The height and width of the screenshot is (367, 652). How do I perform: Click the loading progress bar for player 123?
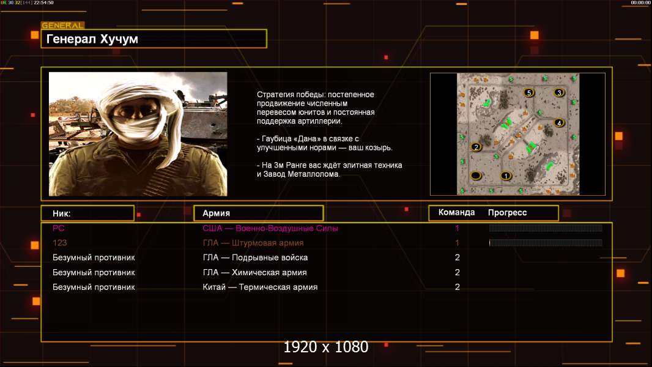click(546, 242)
